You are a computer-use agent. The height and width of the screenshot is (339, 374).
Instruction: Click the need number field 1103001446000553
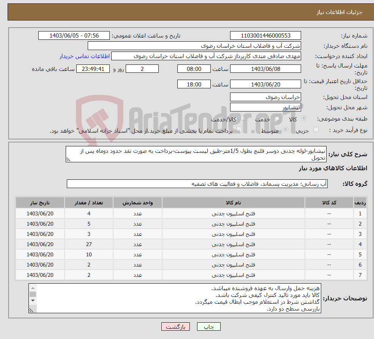[265, 36]
